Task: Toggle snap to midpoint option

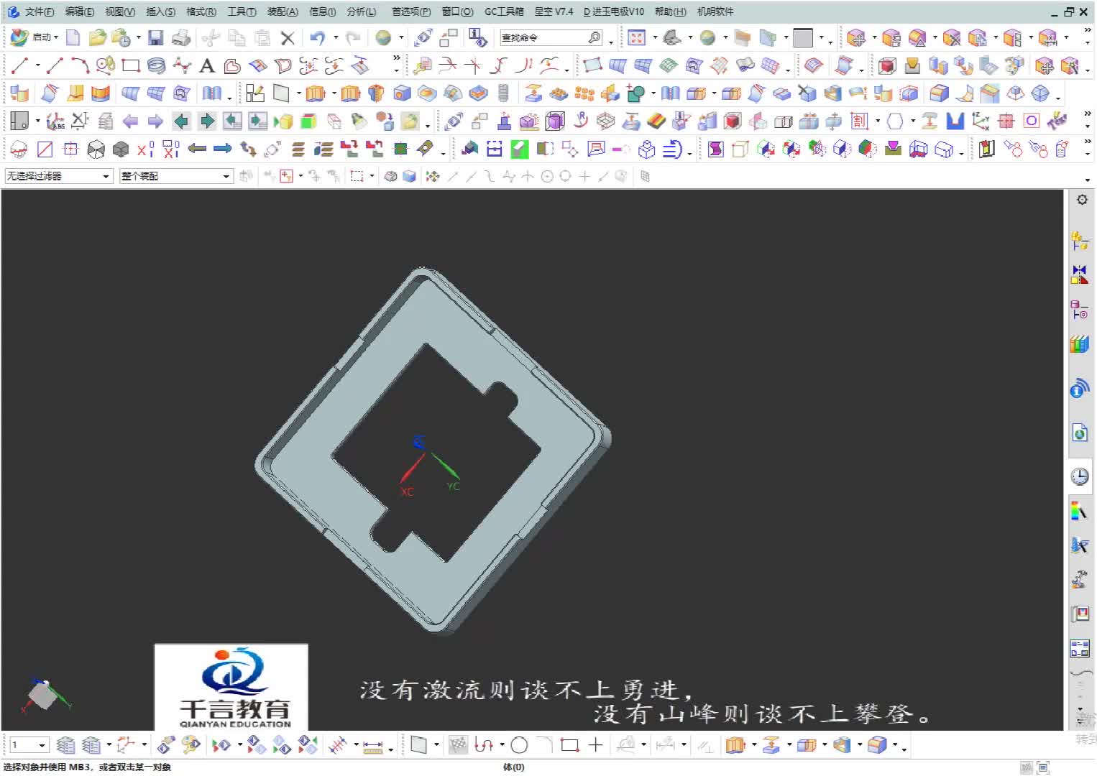Action: [x=471, y=176]
